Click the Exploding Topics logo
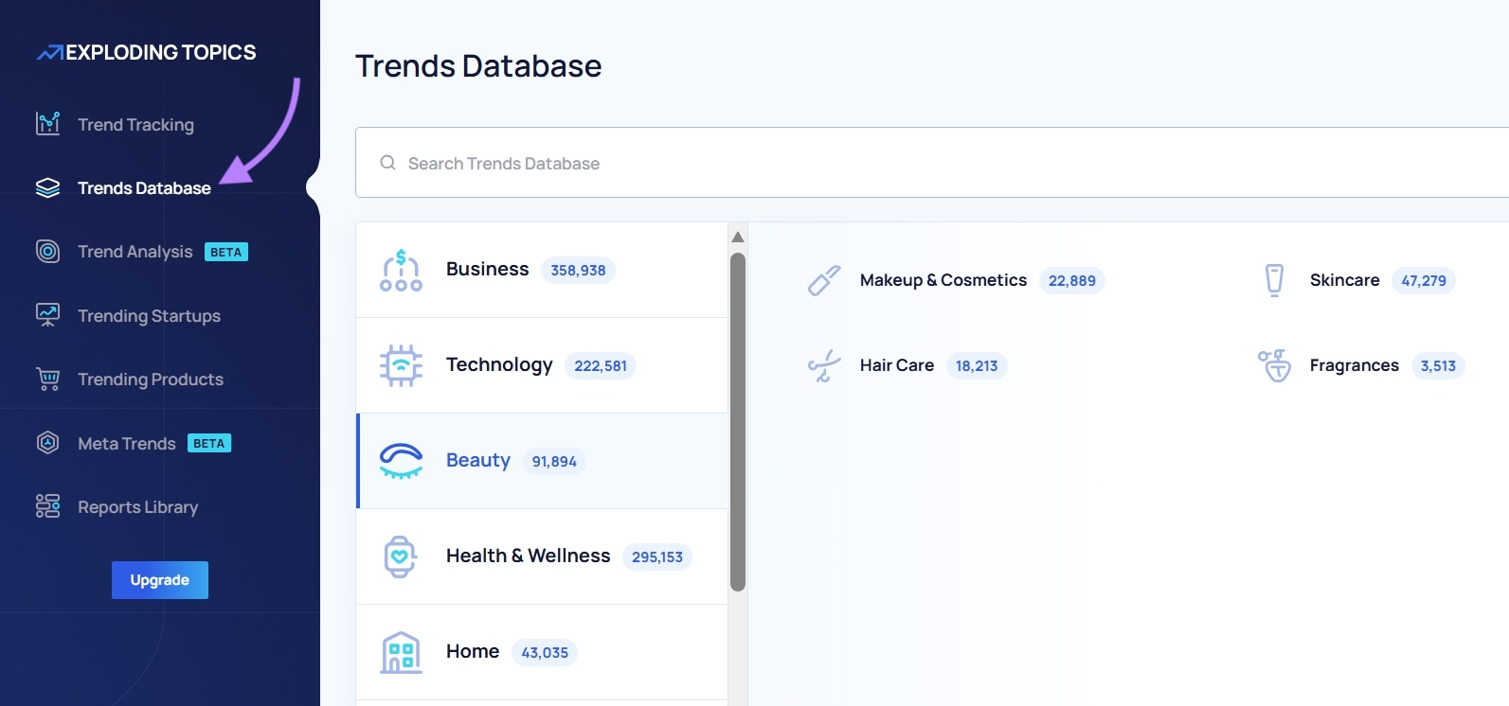Viewport: 1509px width, 706px height. [147, 53]
